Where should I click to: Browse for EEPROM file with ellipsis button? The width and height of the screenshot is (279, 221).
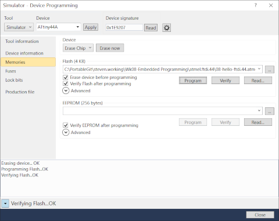tap(270, 111)
